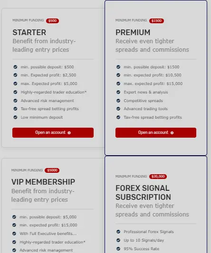Click arrow icon in Starter's Open account button

[x=69, y=133]
